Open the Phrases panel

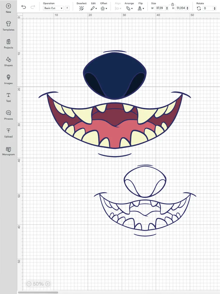pos(9,115)
